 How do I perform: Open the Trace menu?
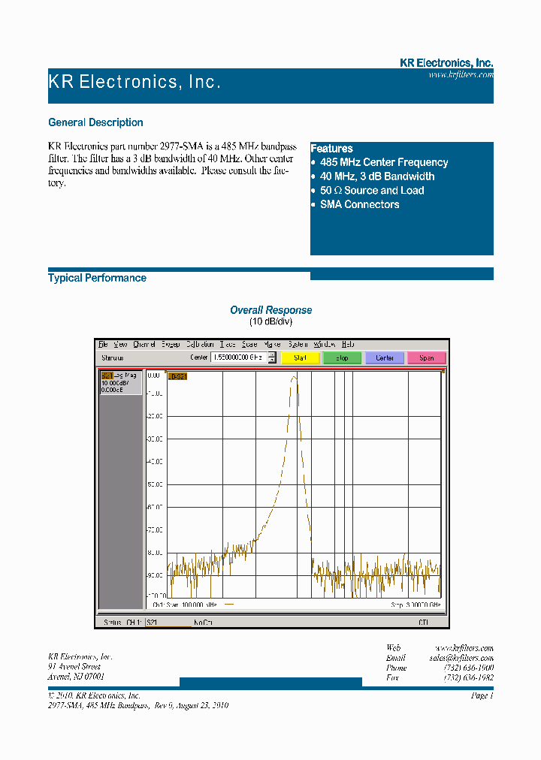click(228, 344)
